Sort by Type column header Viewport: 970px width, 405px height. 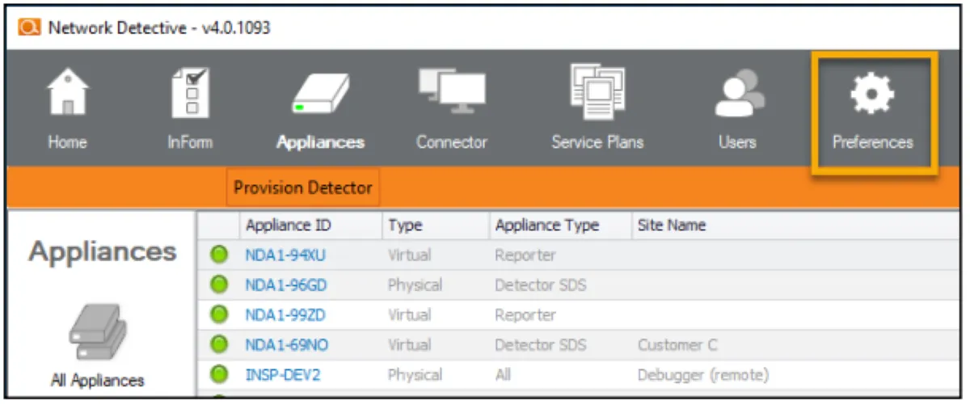[x=405, y=226]
